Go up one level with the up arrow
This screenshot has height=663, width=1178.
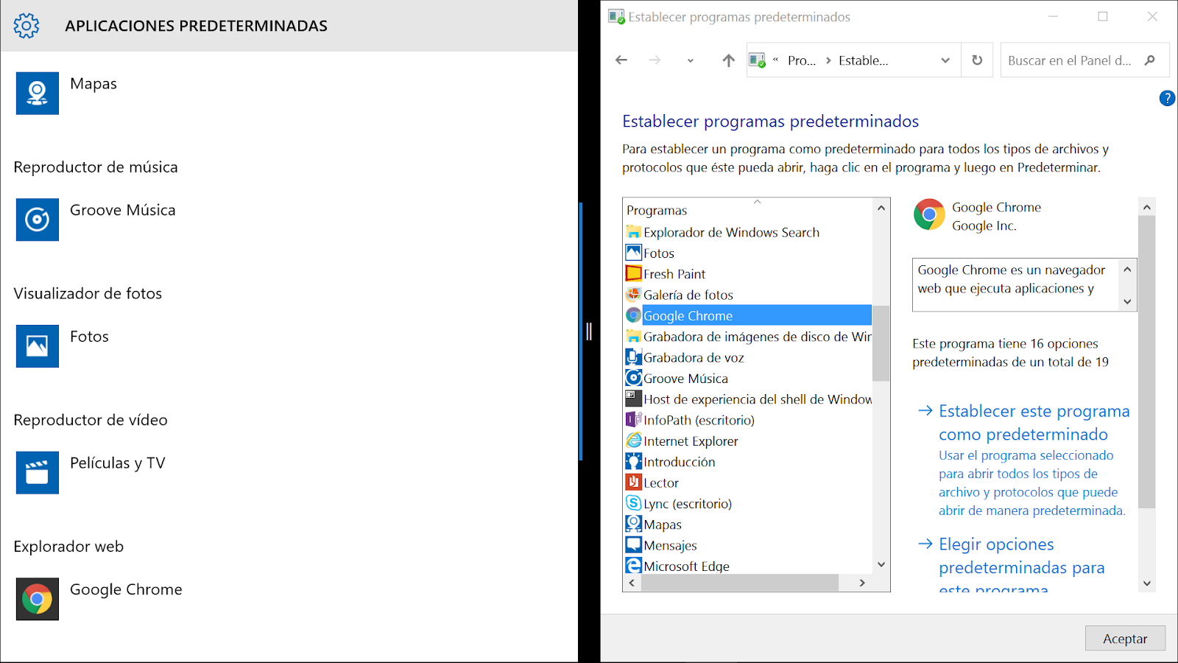click(728, 60)
